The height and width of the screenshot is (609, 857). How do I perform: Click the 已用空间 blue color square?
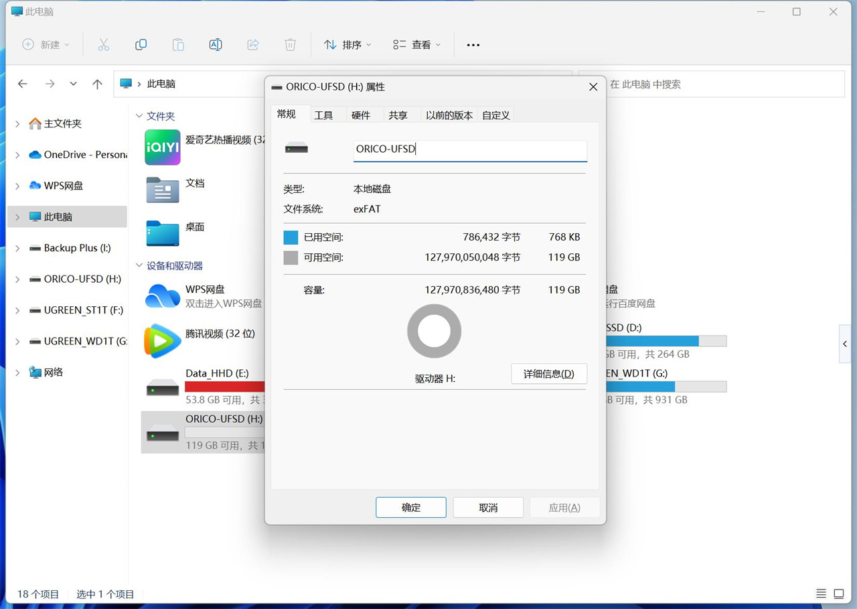pos(291,237)
